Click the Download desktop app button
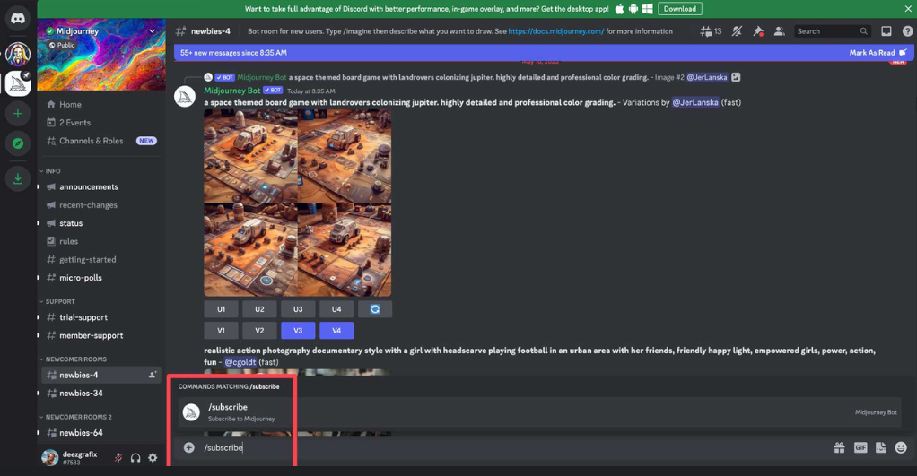 click(679, 9)
